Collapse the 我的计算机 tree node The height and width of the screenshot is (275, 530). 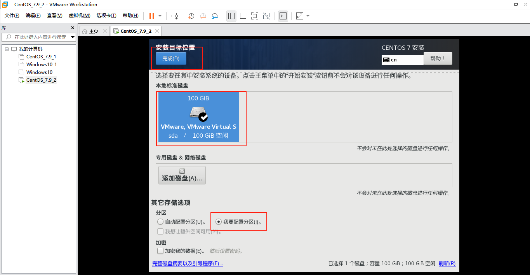point(6,48)
